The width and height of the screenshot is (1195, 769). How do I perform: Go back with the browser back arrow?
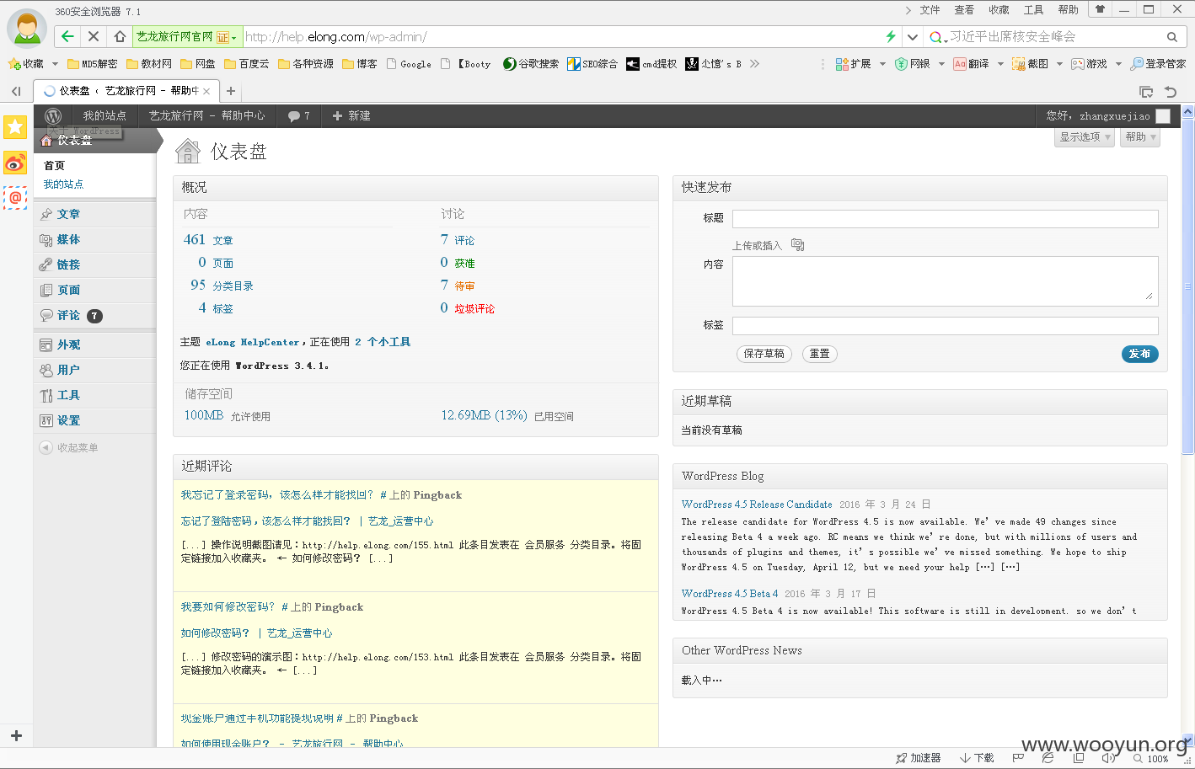[67, 36]
